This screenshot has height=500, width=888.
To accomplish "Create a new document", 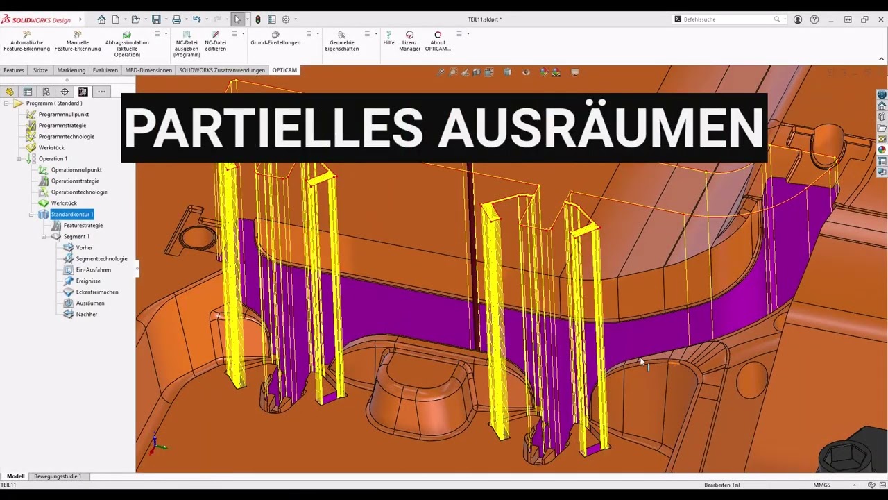I will [116, 19].
